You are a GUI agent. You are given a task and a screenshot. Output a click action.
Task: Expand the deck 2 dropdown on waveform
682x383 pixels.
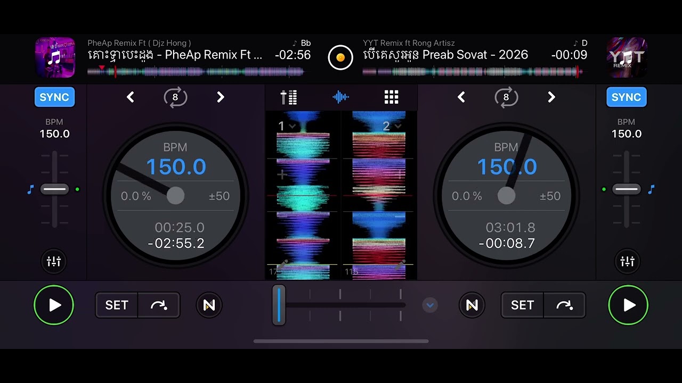(x=392, y=126)
